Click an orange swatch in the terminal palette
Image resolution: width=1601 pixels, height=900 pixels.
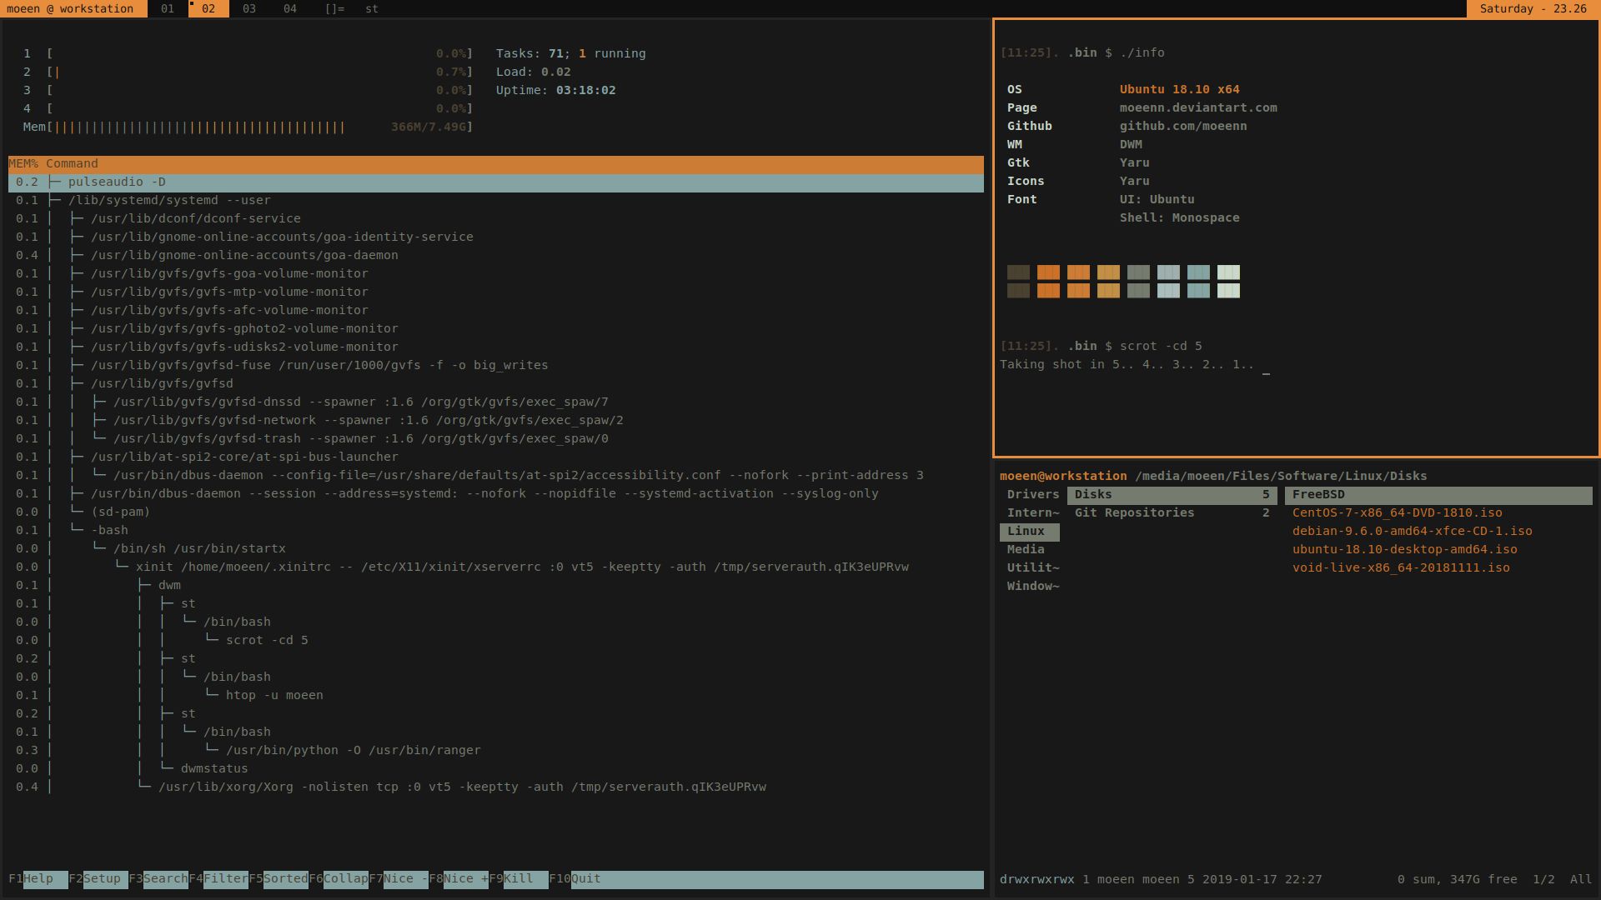(1048, 272)
